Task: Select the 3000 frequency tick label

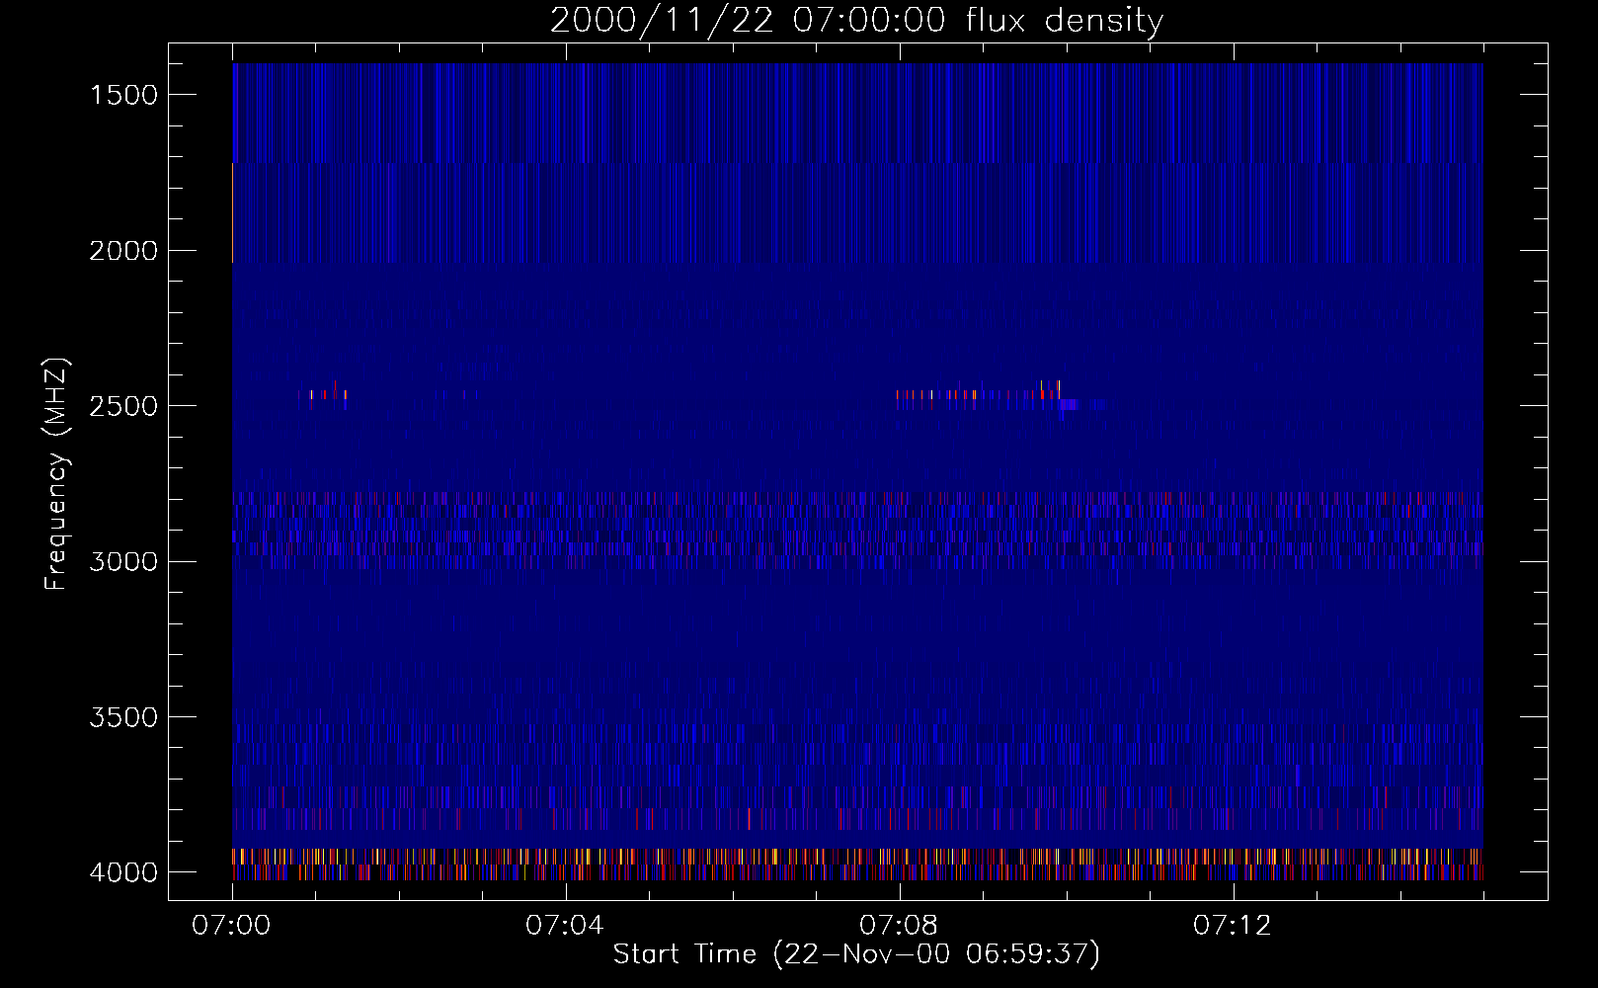Action: click(123, 562)
